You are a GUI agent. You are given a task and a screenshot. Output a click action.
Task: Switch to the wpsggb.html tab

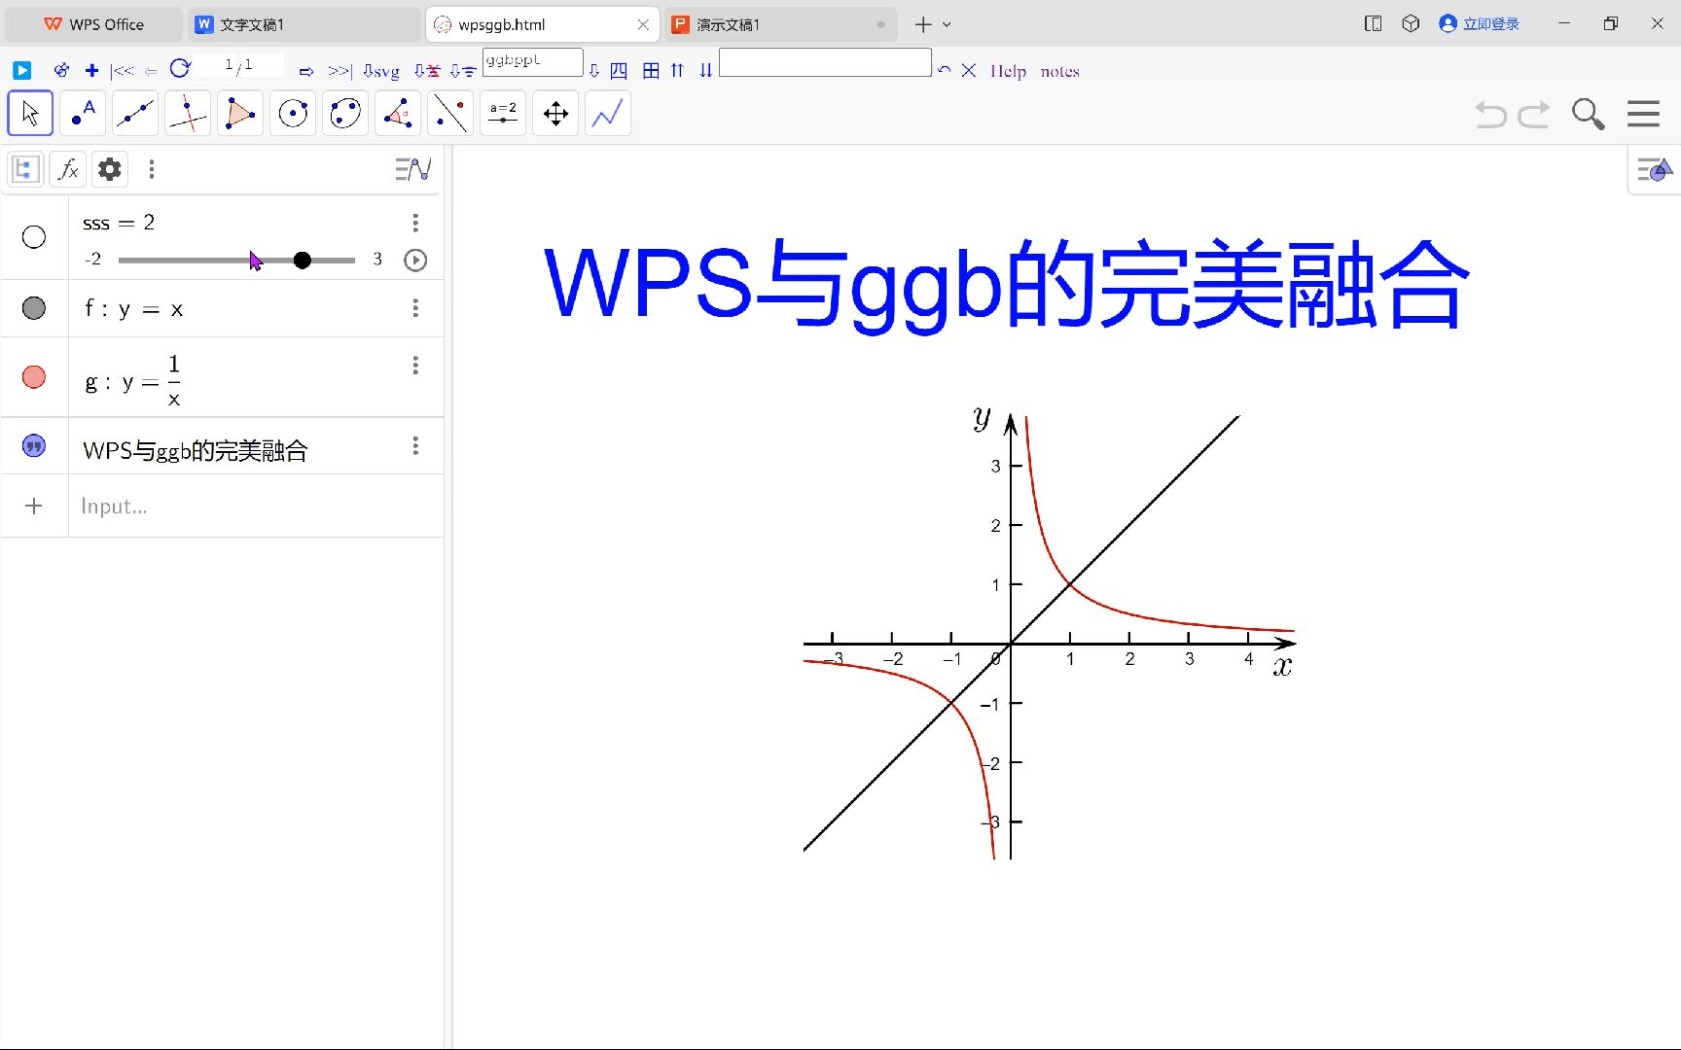pyautogui.click(x=530, y=23)
